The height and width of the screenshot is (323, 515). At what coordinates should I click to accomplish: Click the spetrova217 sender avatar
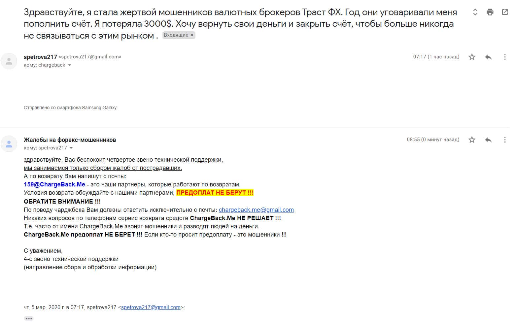click(9, 61)
